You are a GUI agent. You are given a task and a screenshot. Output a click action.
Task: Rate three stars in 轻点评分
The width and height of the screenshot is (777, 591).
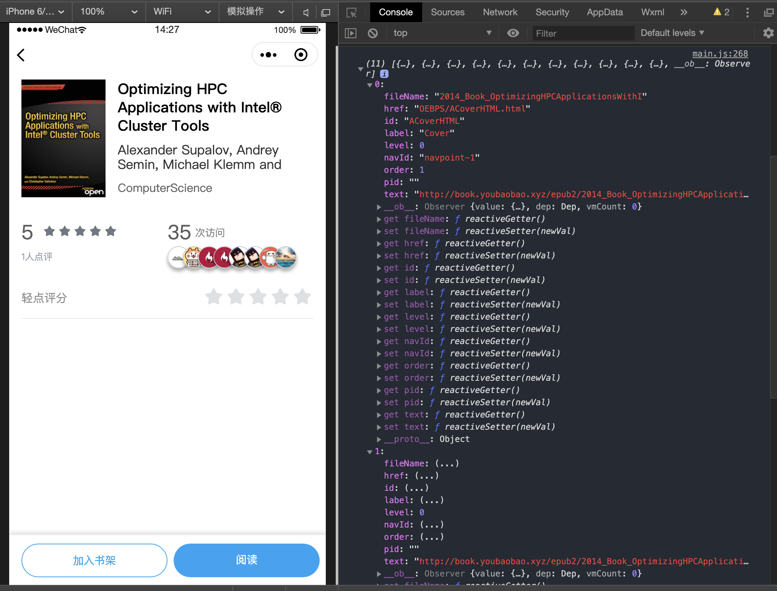pyautogui.click(x=258, y=297)
